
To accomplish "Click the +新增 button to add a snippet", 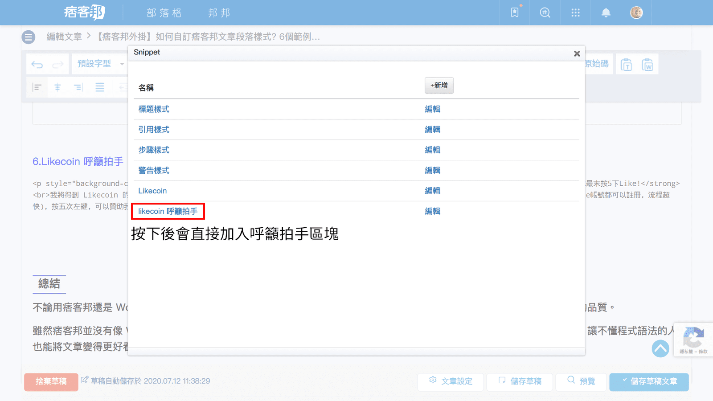I will [x=439, y=85].
